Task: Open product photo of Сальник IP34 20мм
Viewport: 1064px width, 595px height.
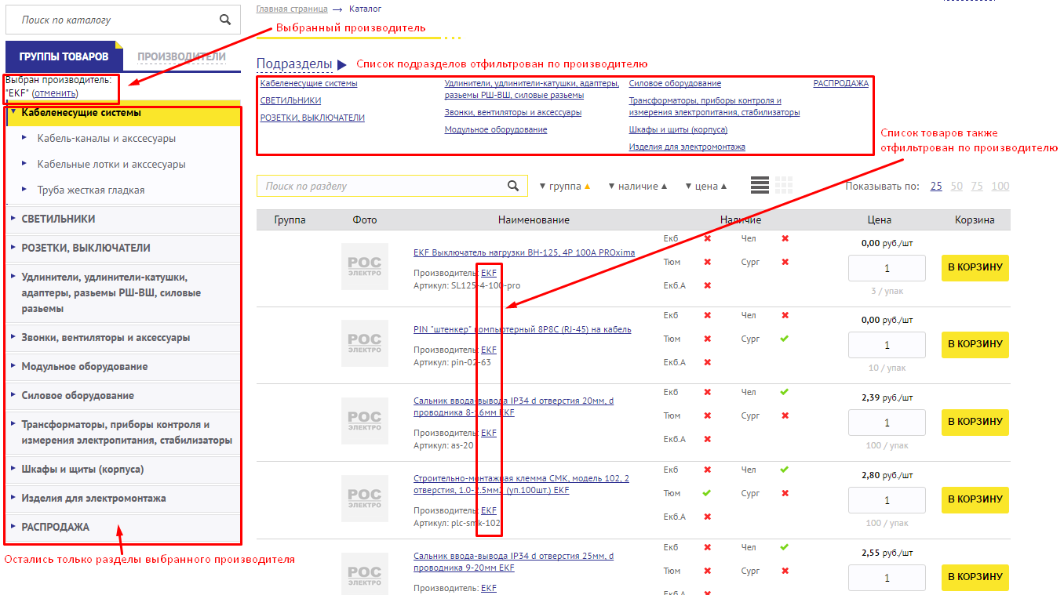Action: [365, 421]
